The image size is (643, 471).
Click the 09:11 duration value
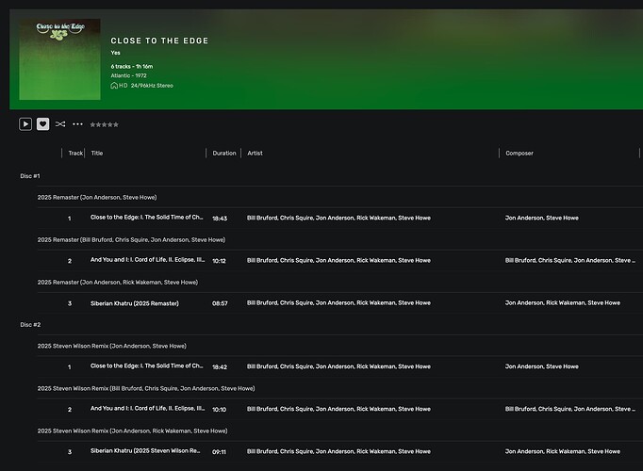(x=219, y=452)
